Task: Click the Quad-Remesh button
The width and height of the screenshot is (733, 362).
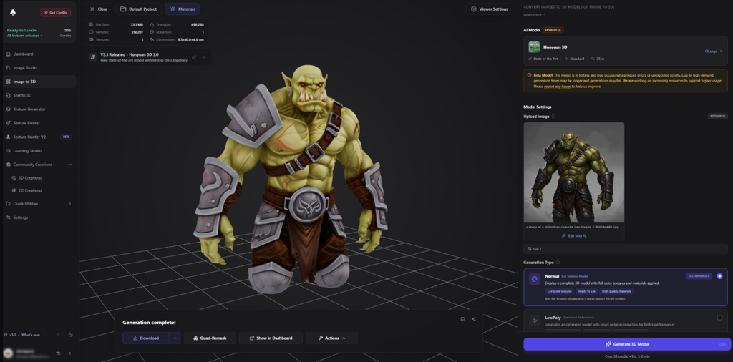Action: [210, 338]
